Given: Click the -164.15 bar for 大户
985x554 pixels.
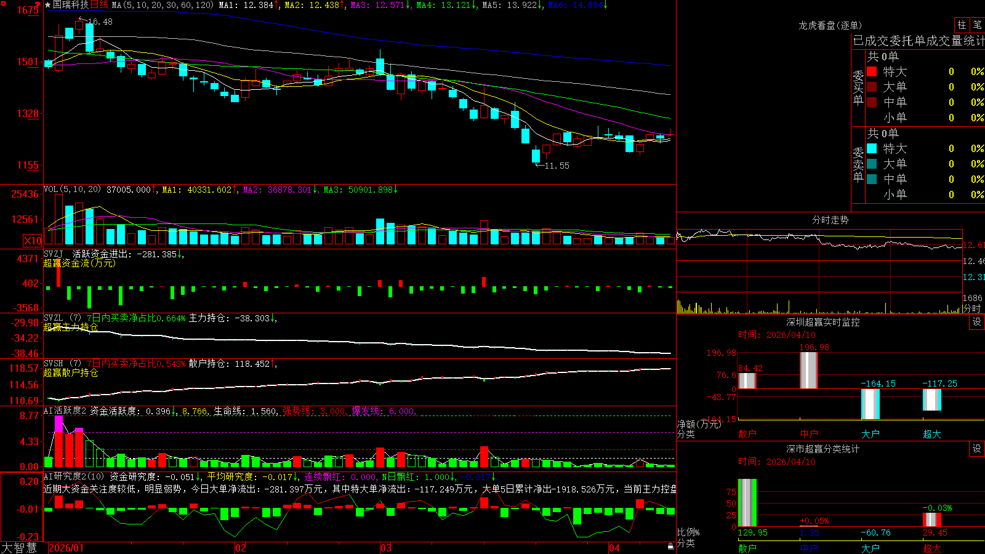Looking at the screenshot, I should (x=870, y=404).
